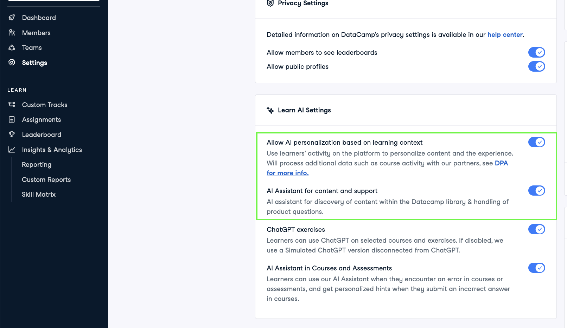The height and width of the screenshot is (328, 567).
Task: Click the Custom Tracks icon
Action: (x=12, y=105)
